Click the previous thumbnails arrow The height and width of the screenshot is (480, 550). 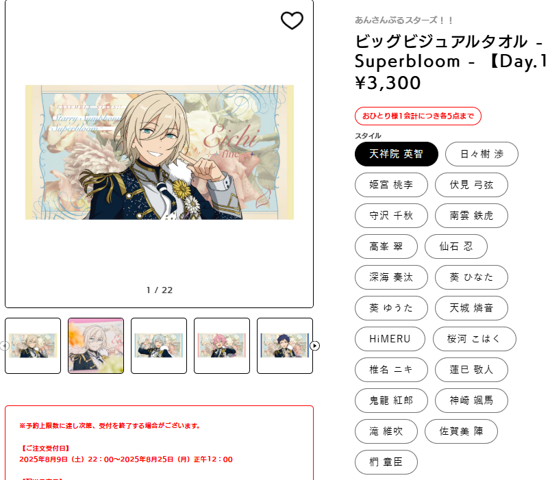(x=4, y=346)
